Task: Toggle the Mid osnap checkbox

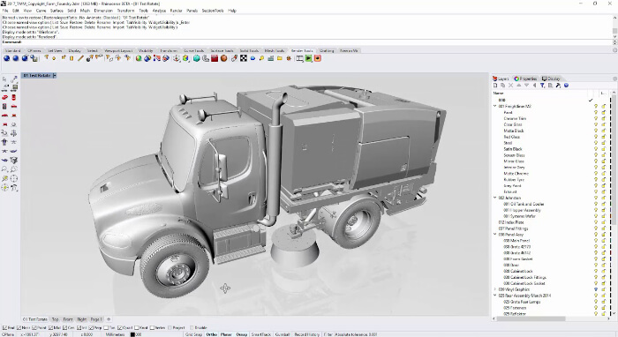Action: (x=51, y=327)
